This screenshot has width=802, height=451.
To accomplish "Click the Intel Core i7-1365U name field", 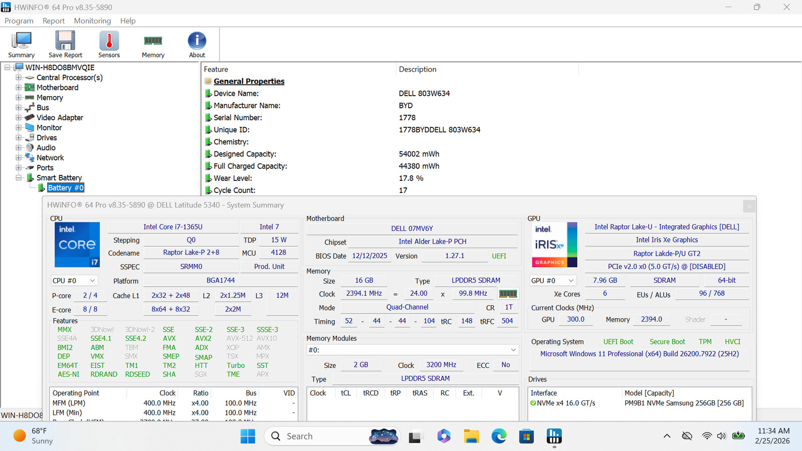I will pos(173,227).
